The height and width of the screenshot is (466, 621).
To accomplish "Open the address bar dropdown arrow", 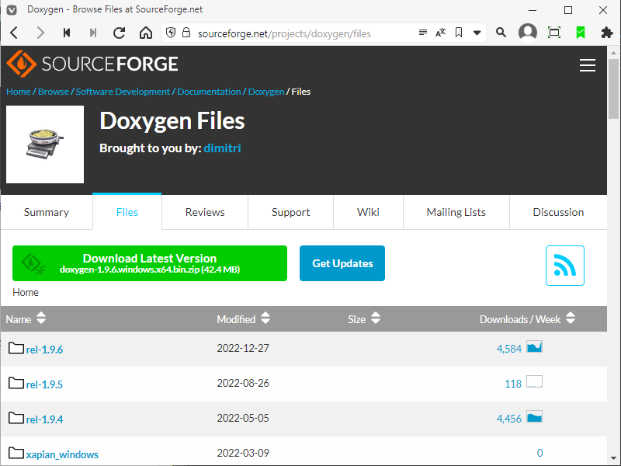I will point(477,33).
